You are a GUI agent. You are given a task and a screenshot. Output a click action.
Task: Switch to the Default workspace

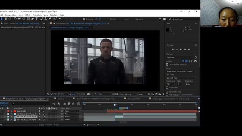coord(113,19)
